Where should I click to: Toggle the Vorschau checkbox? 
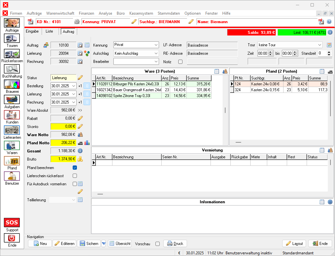pyautogui.click(x=158, y=244)
